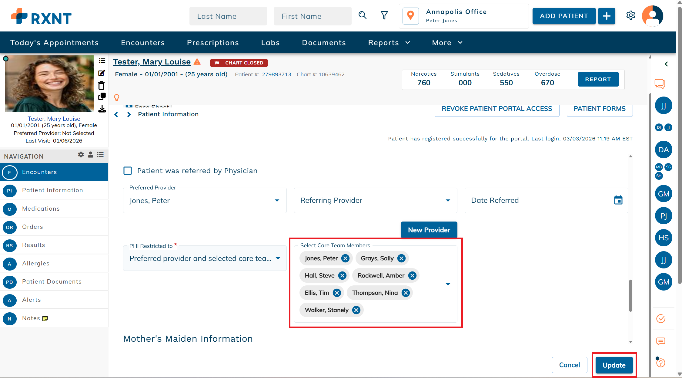
Task: Collapse right sidebar with chevron arrow
Action: (666, 64)
